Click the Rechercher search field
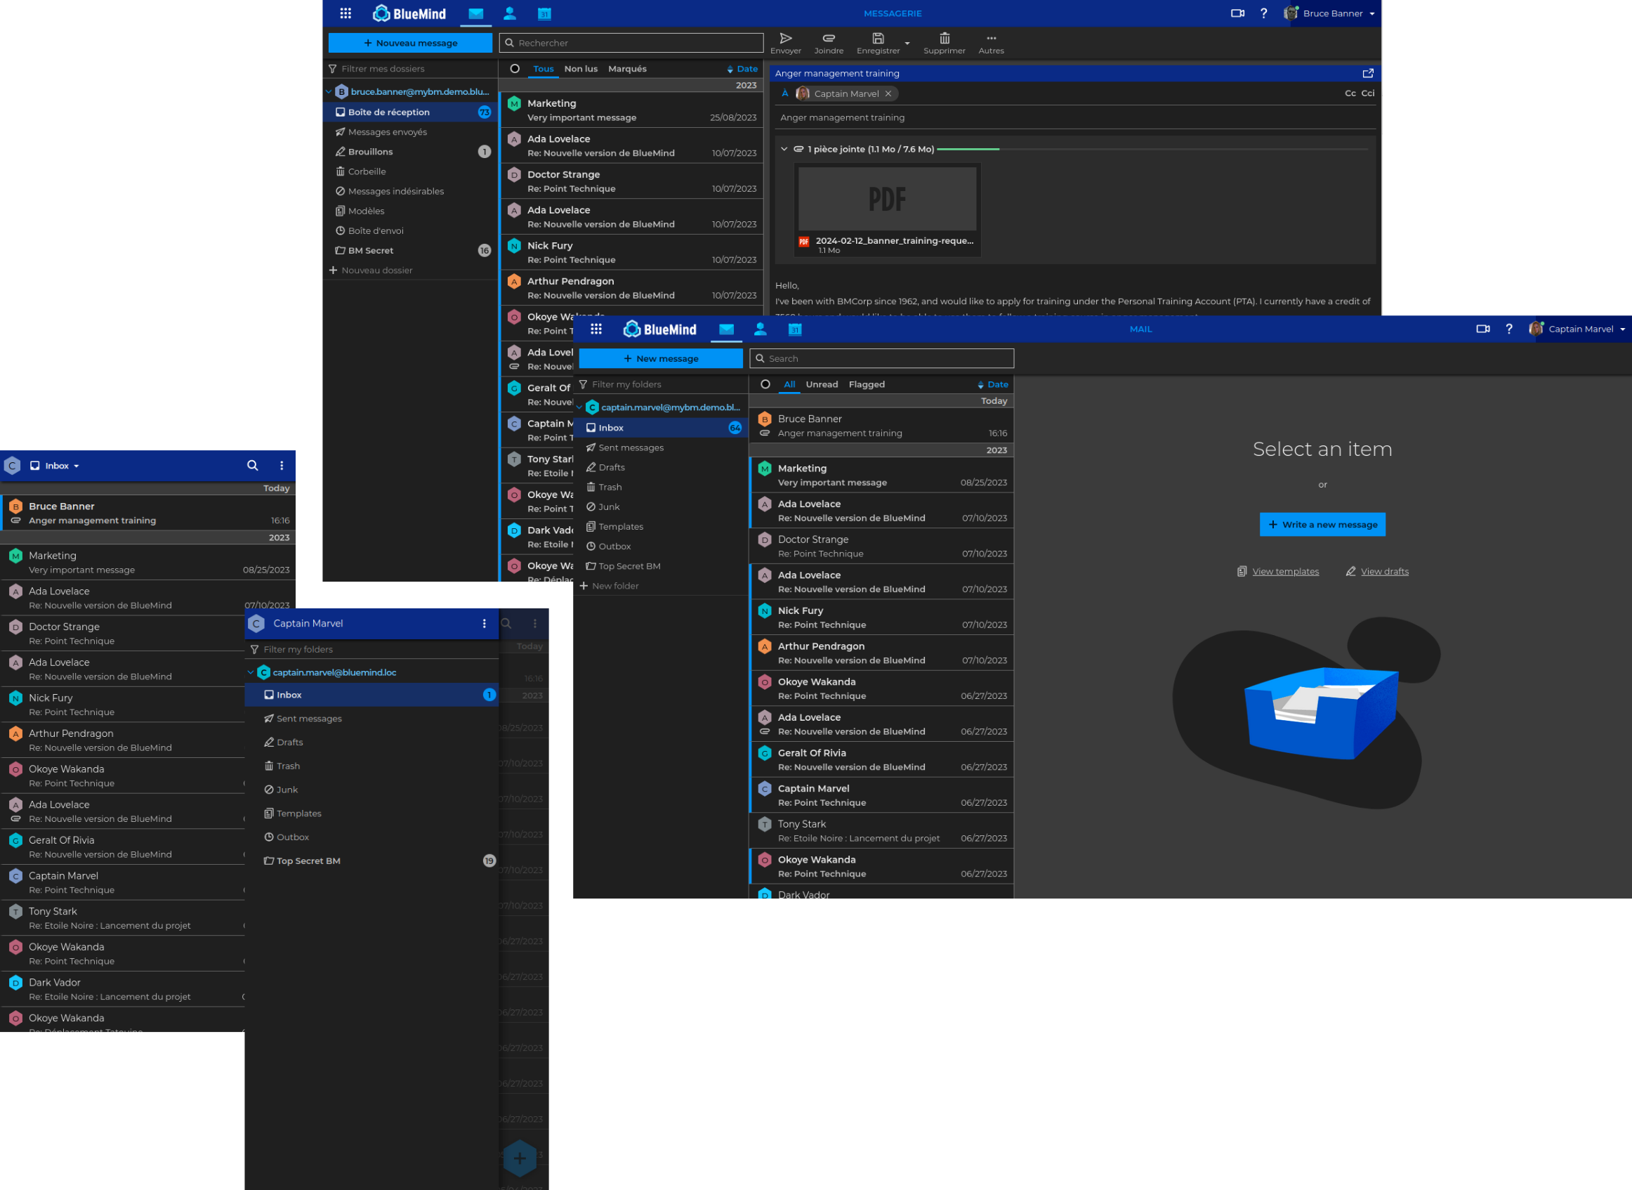The width and height of the screenshot is (1632, 1190). pyautogui.click(x=631, y=44)
